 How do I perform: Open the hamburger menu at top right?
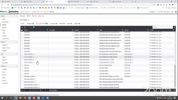pos(176,12)
